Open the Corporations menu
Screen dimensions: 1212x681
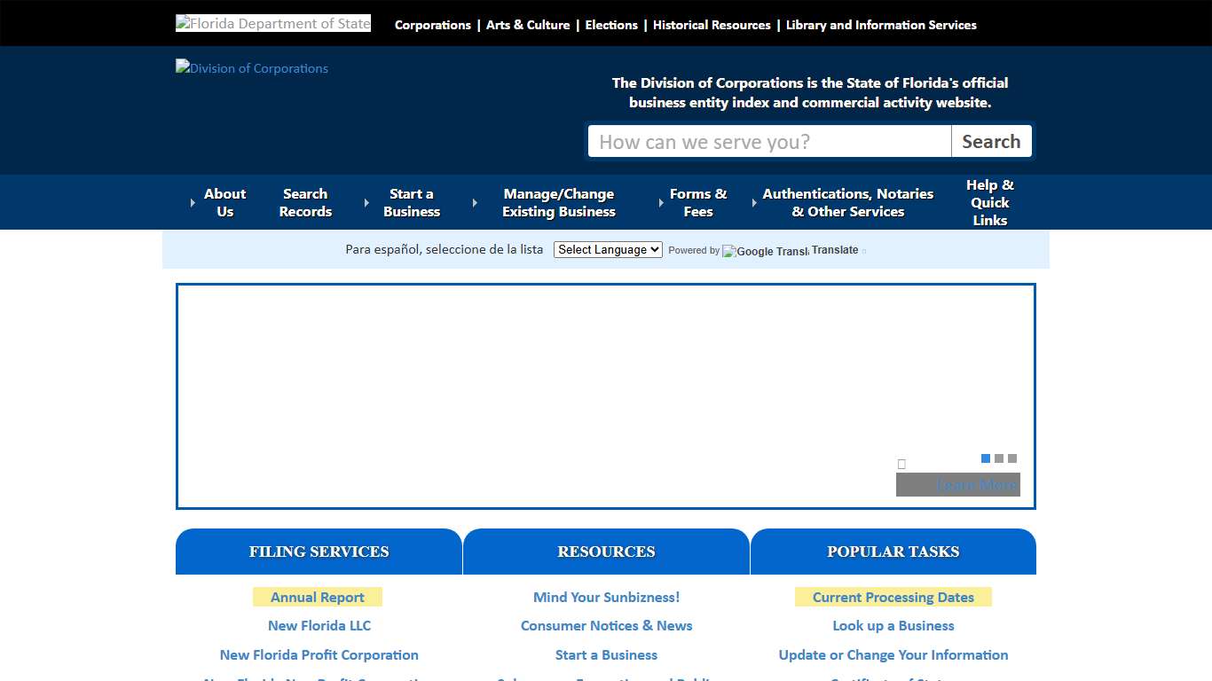tap(432, 25)
